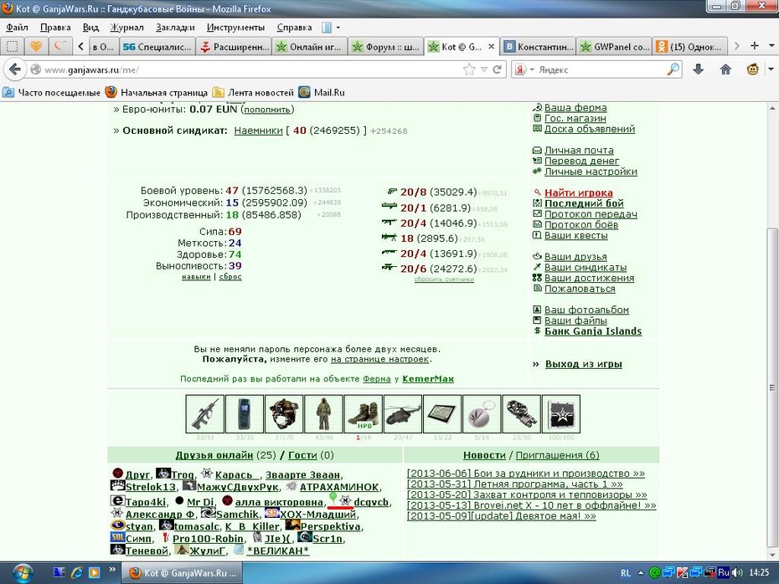Go to the home page via house icon
Viewport: 779px width, 584px height.
coord(725,69)
